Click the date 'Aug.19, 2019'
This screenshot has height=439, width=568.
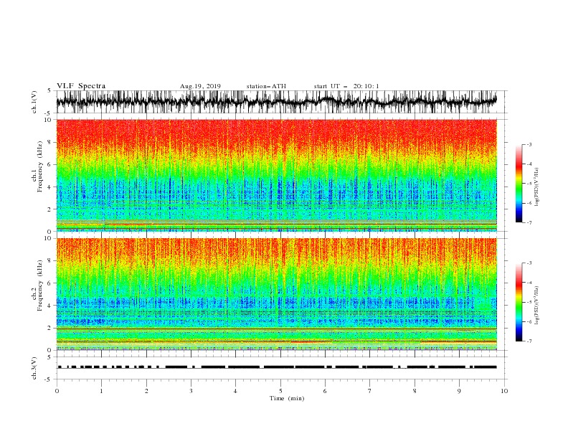200,86
